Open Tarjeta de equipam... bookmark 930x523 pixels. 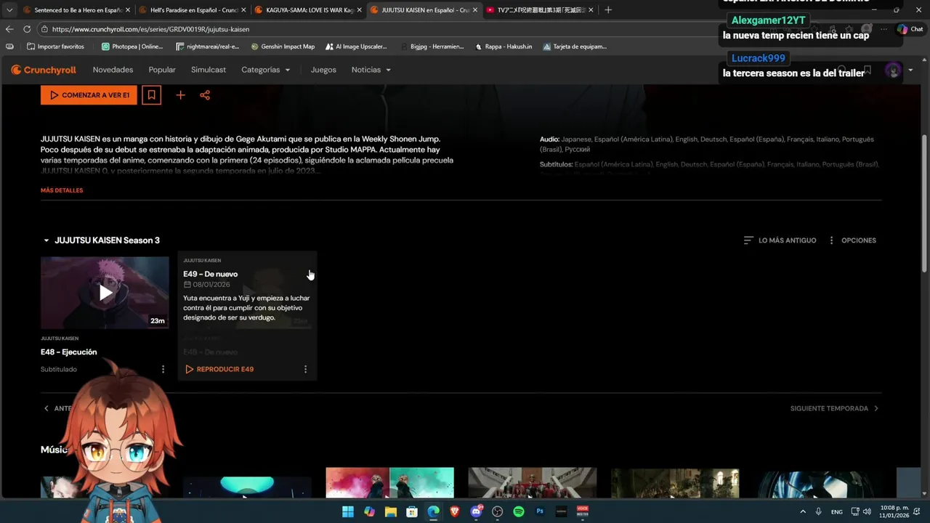(x=575, y=46)
